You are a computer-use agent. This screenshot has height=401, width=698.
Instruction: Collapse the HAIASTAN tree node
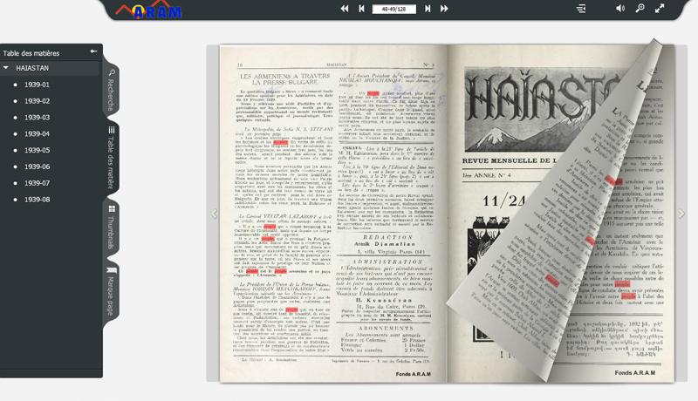7,67
